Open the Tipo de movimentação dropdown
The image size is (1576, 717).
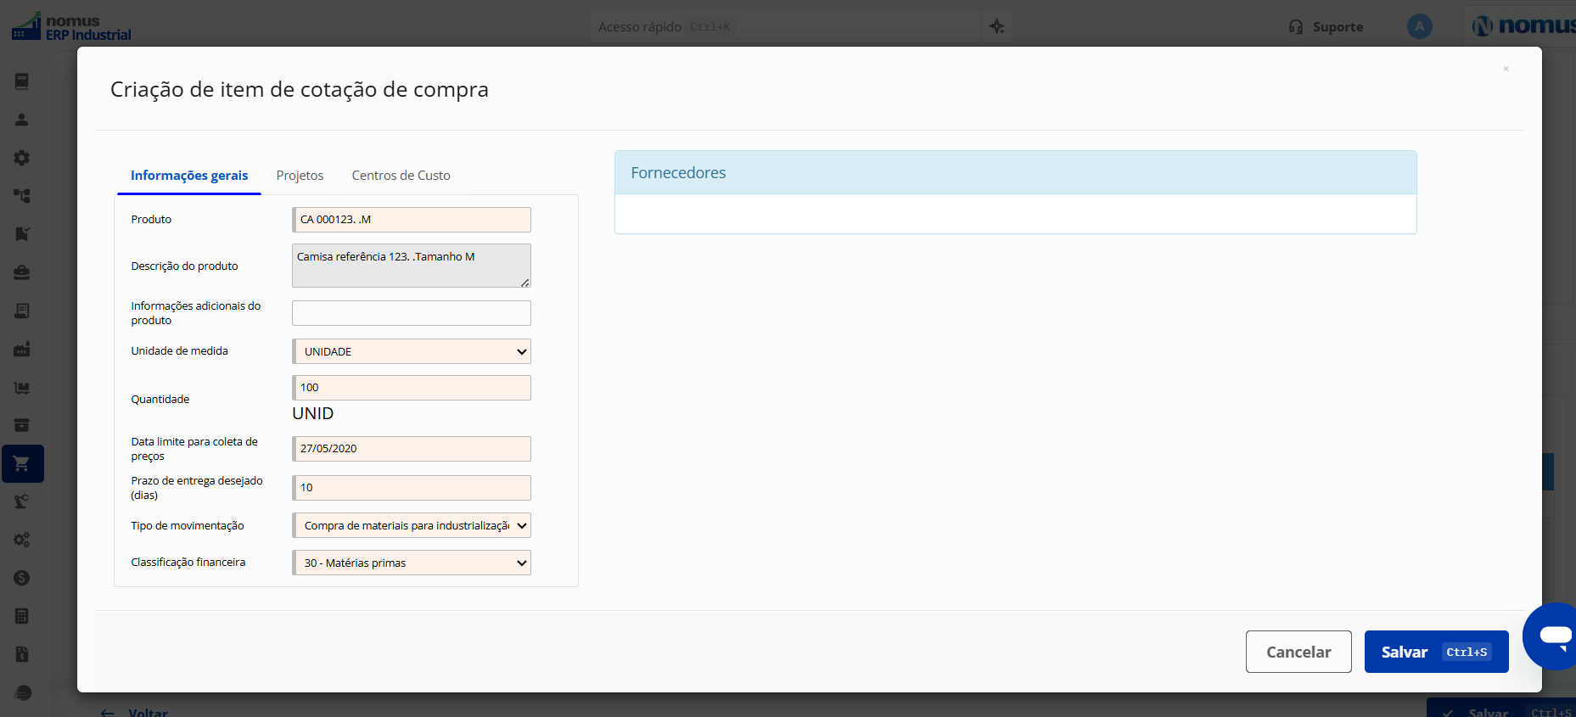(x=412, y=525)
